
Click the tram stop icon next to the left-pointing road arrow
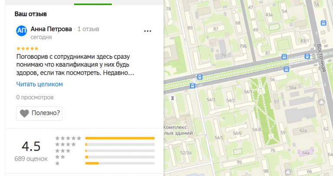tap(199, 77)
